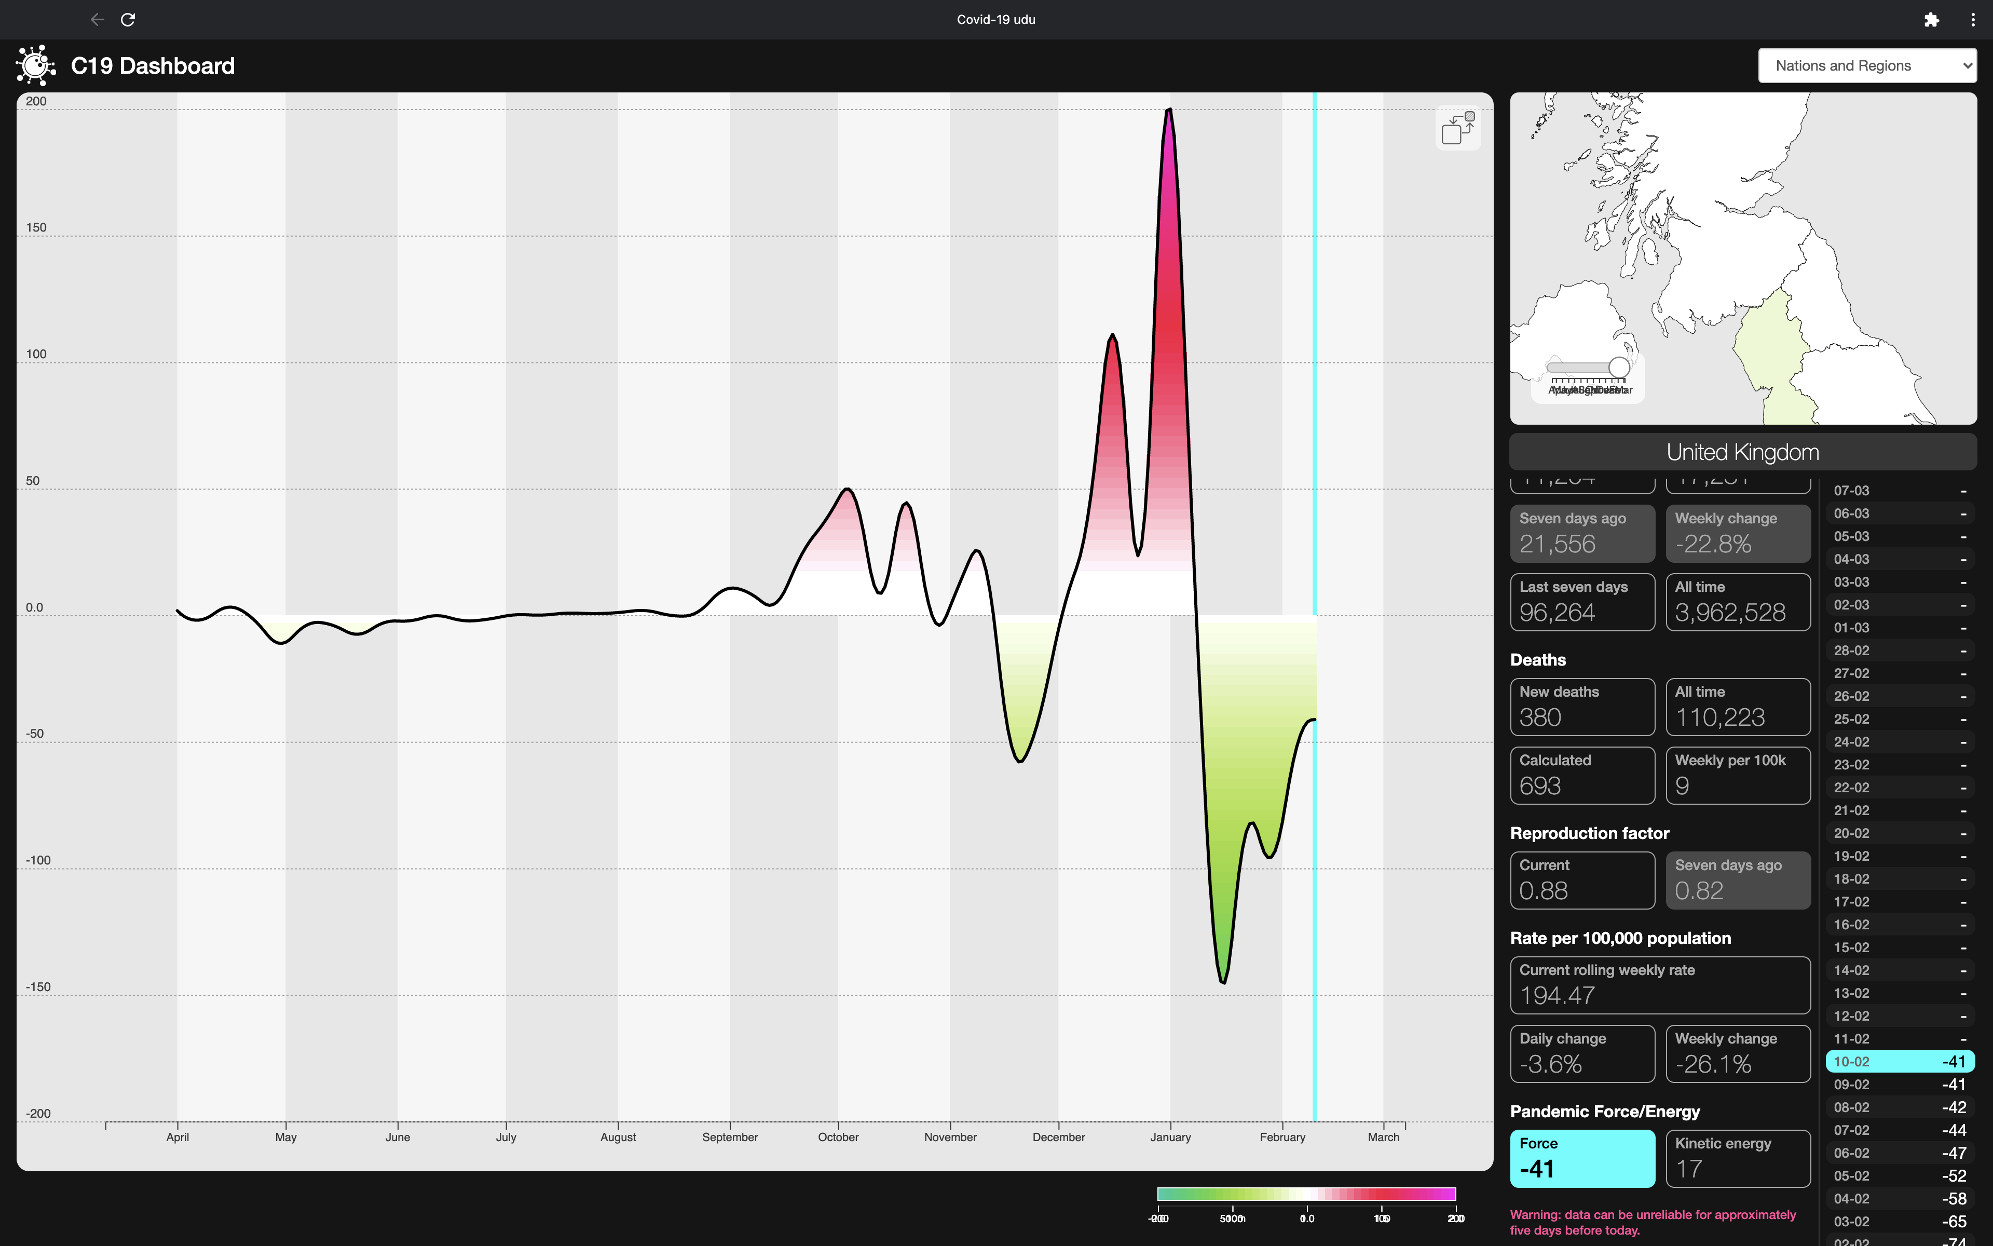
Task: Click the force colour scale legend bar
Action: [1306, 1194]
